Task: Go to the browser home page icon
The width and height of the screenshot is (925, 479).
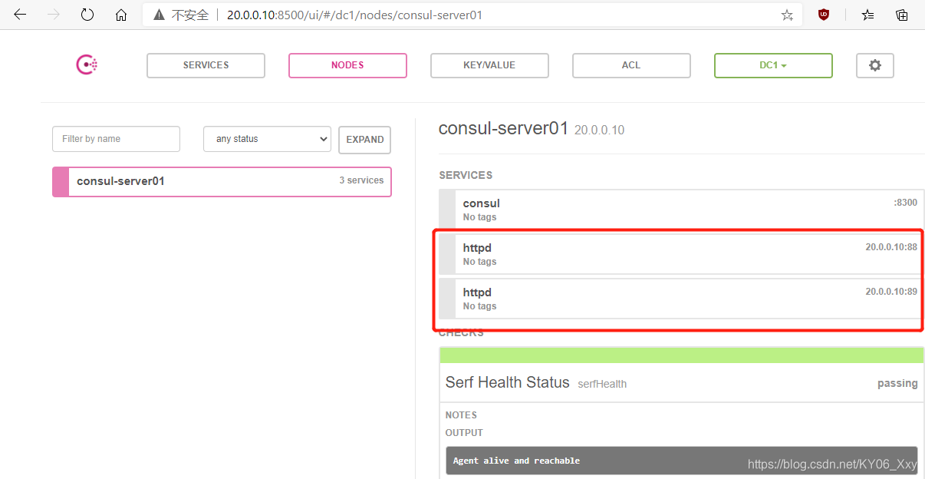Action: pyautogui.click(x=121, y=15)
